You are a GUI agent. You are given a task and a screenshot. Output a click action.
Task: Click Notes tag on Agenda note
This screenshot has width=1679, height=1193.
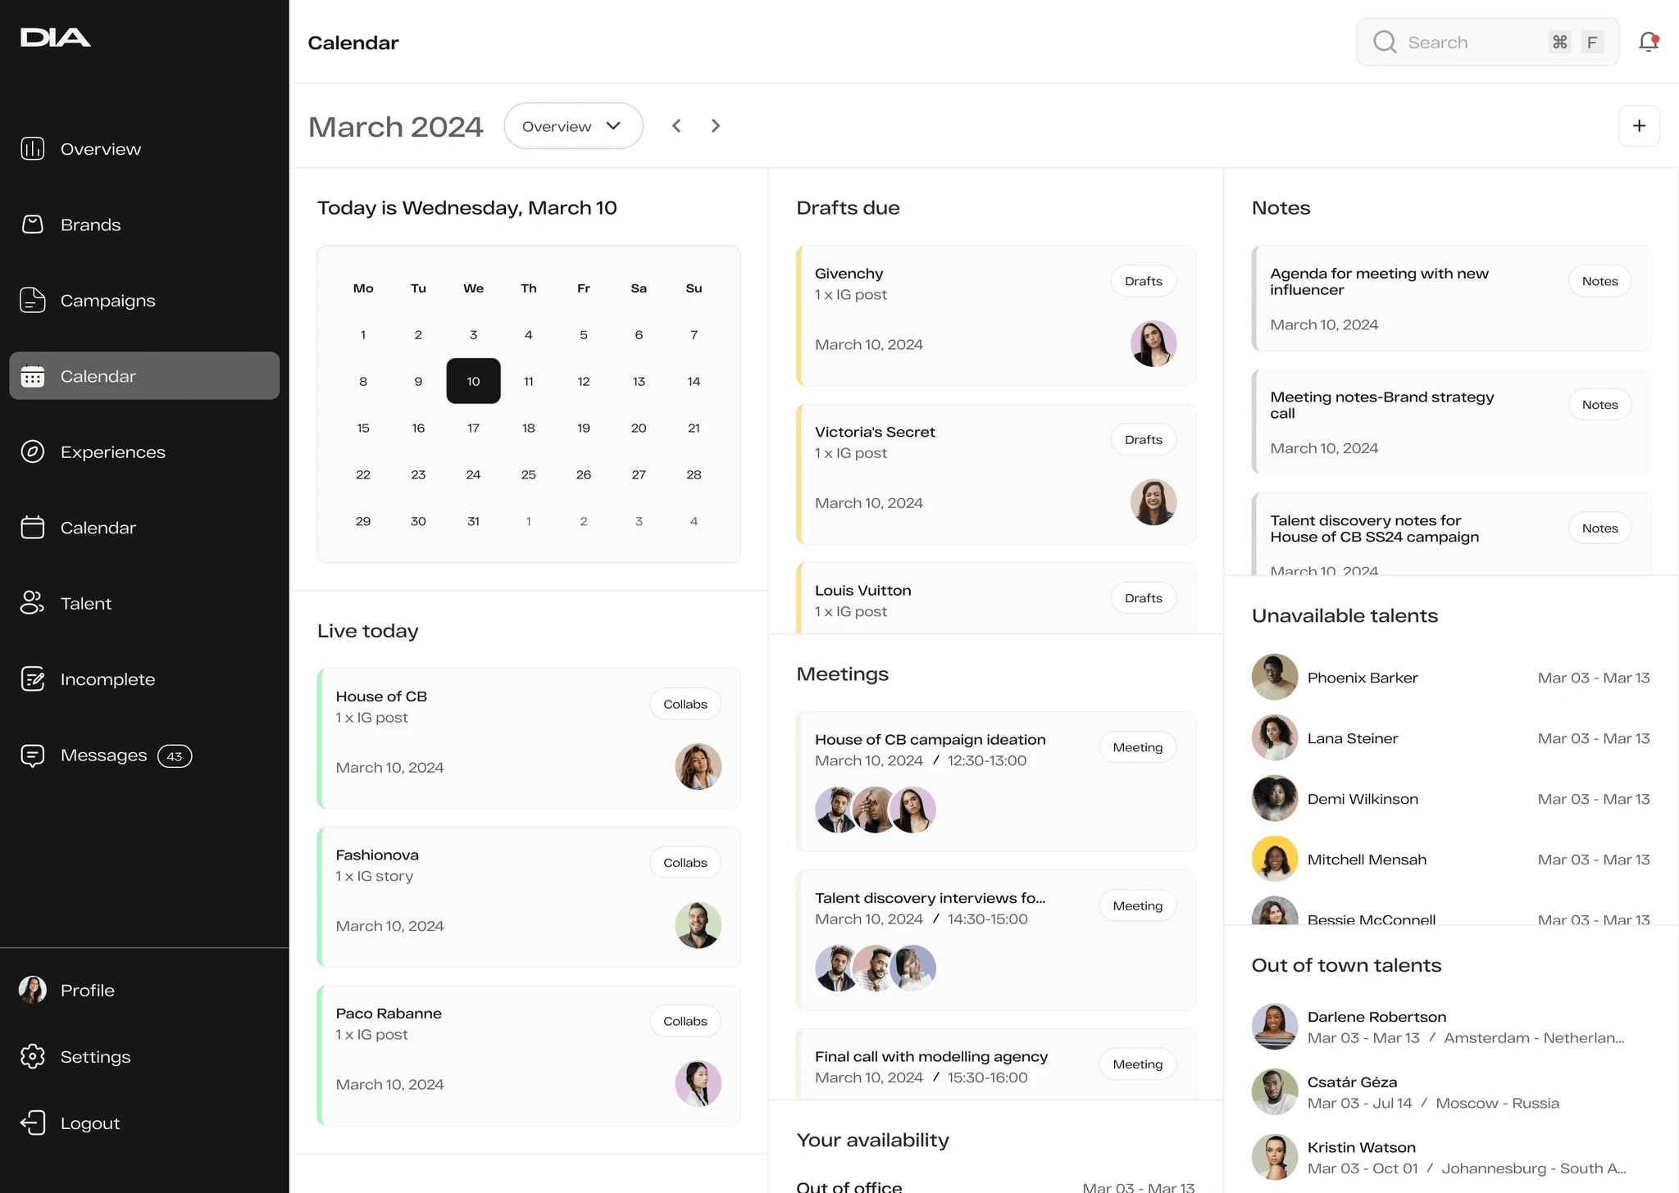1599,281
